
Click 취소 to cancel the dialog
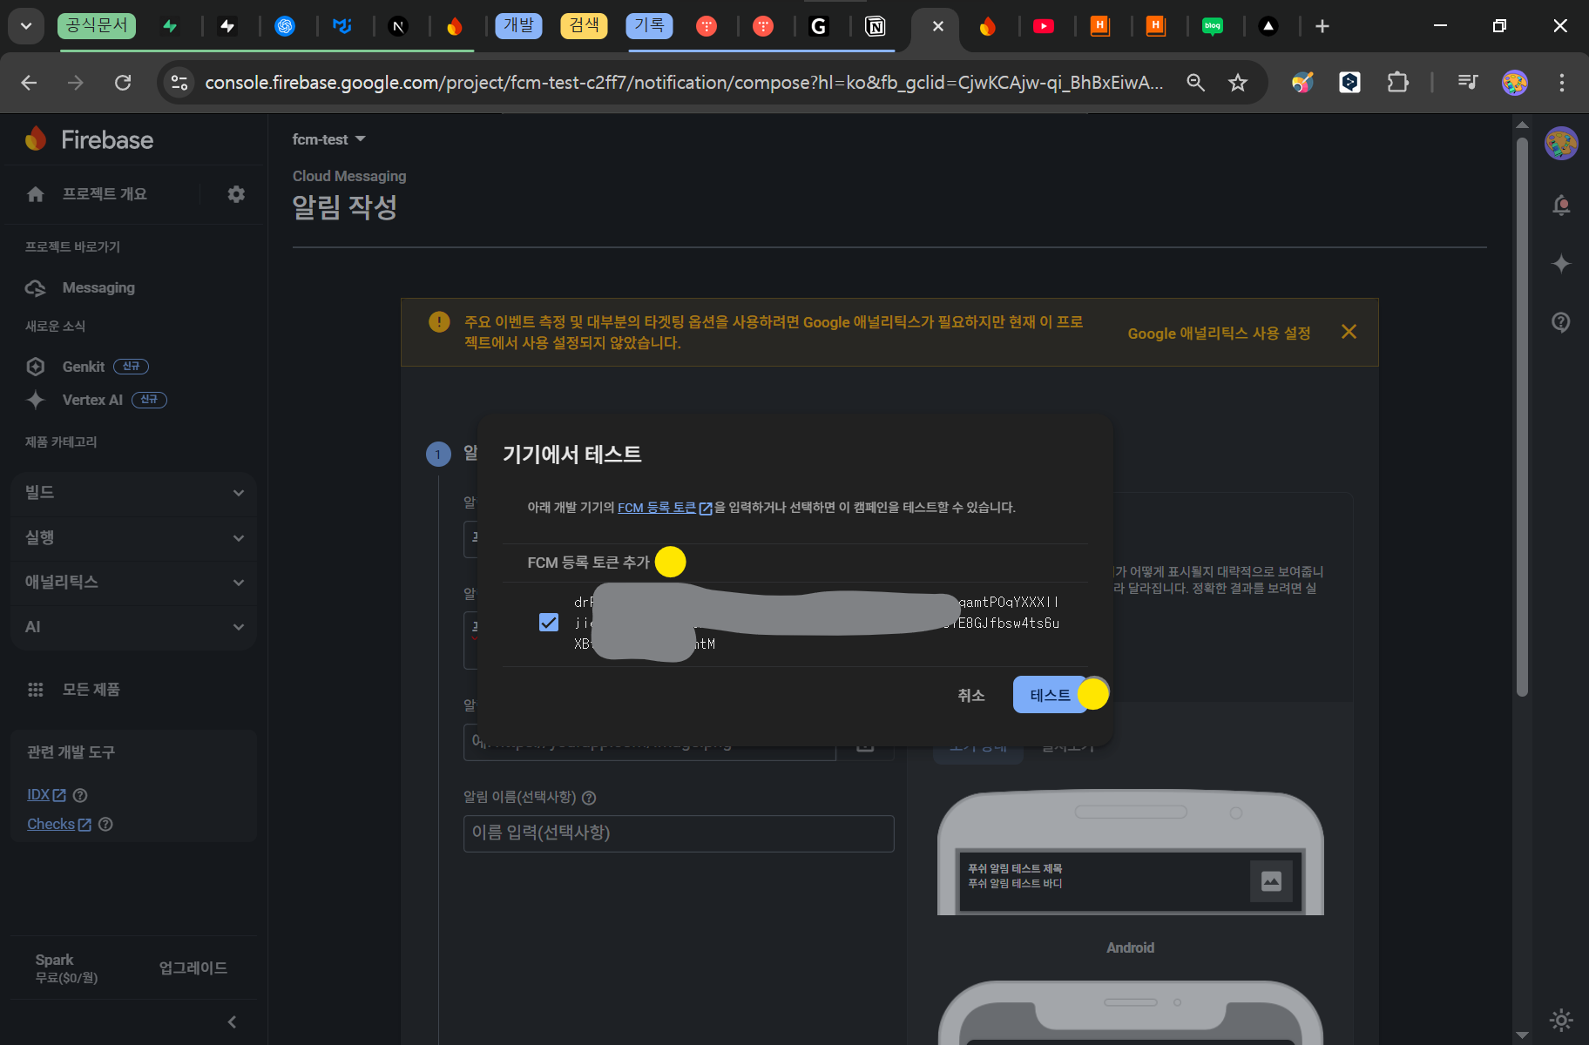coord(971,695)
